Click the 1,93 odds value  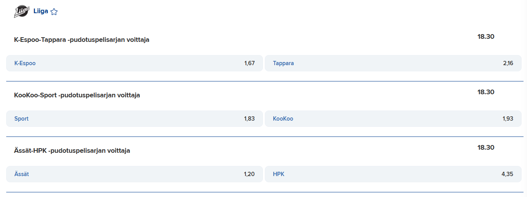[508, 119]
